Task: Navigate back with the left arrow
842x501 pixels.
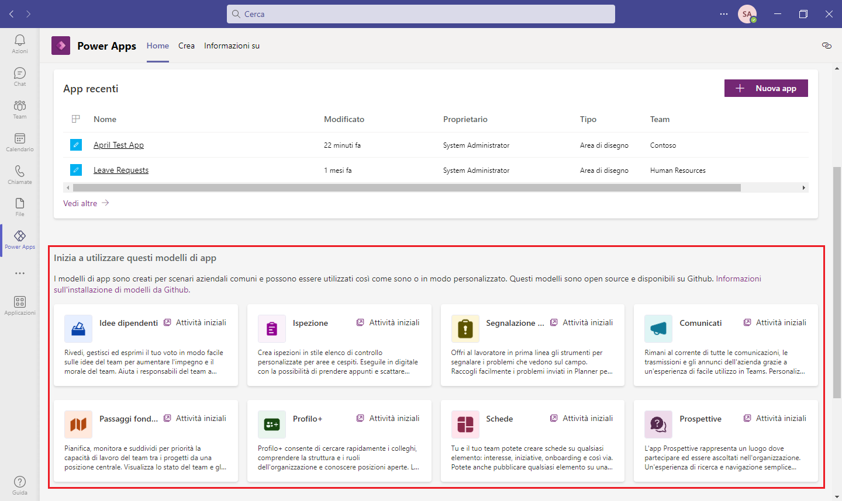Action: click(12, 13)
